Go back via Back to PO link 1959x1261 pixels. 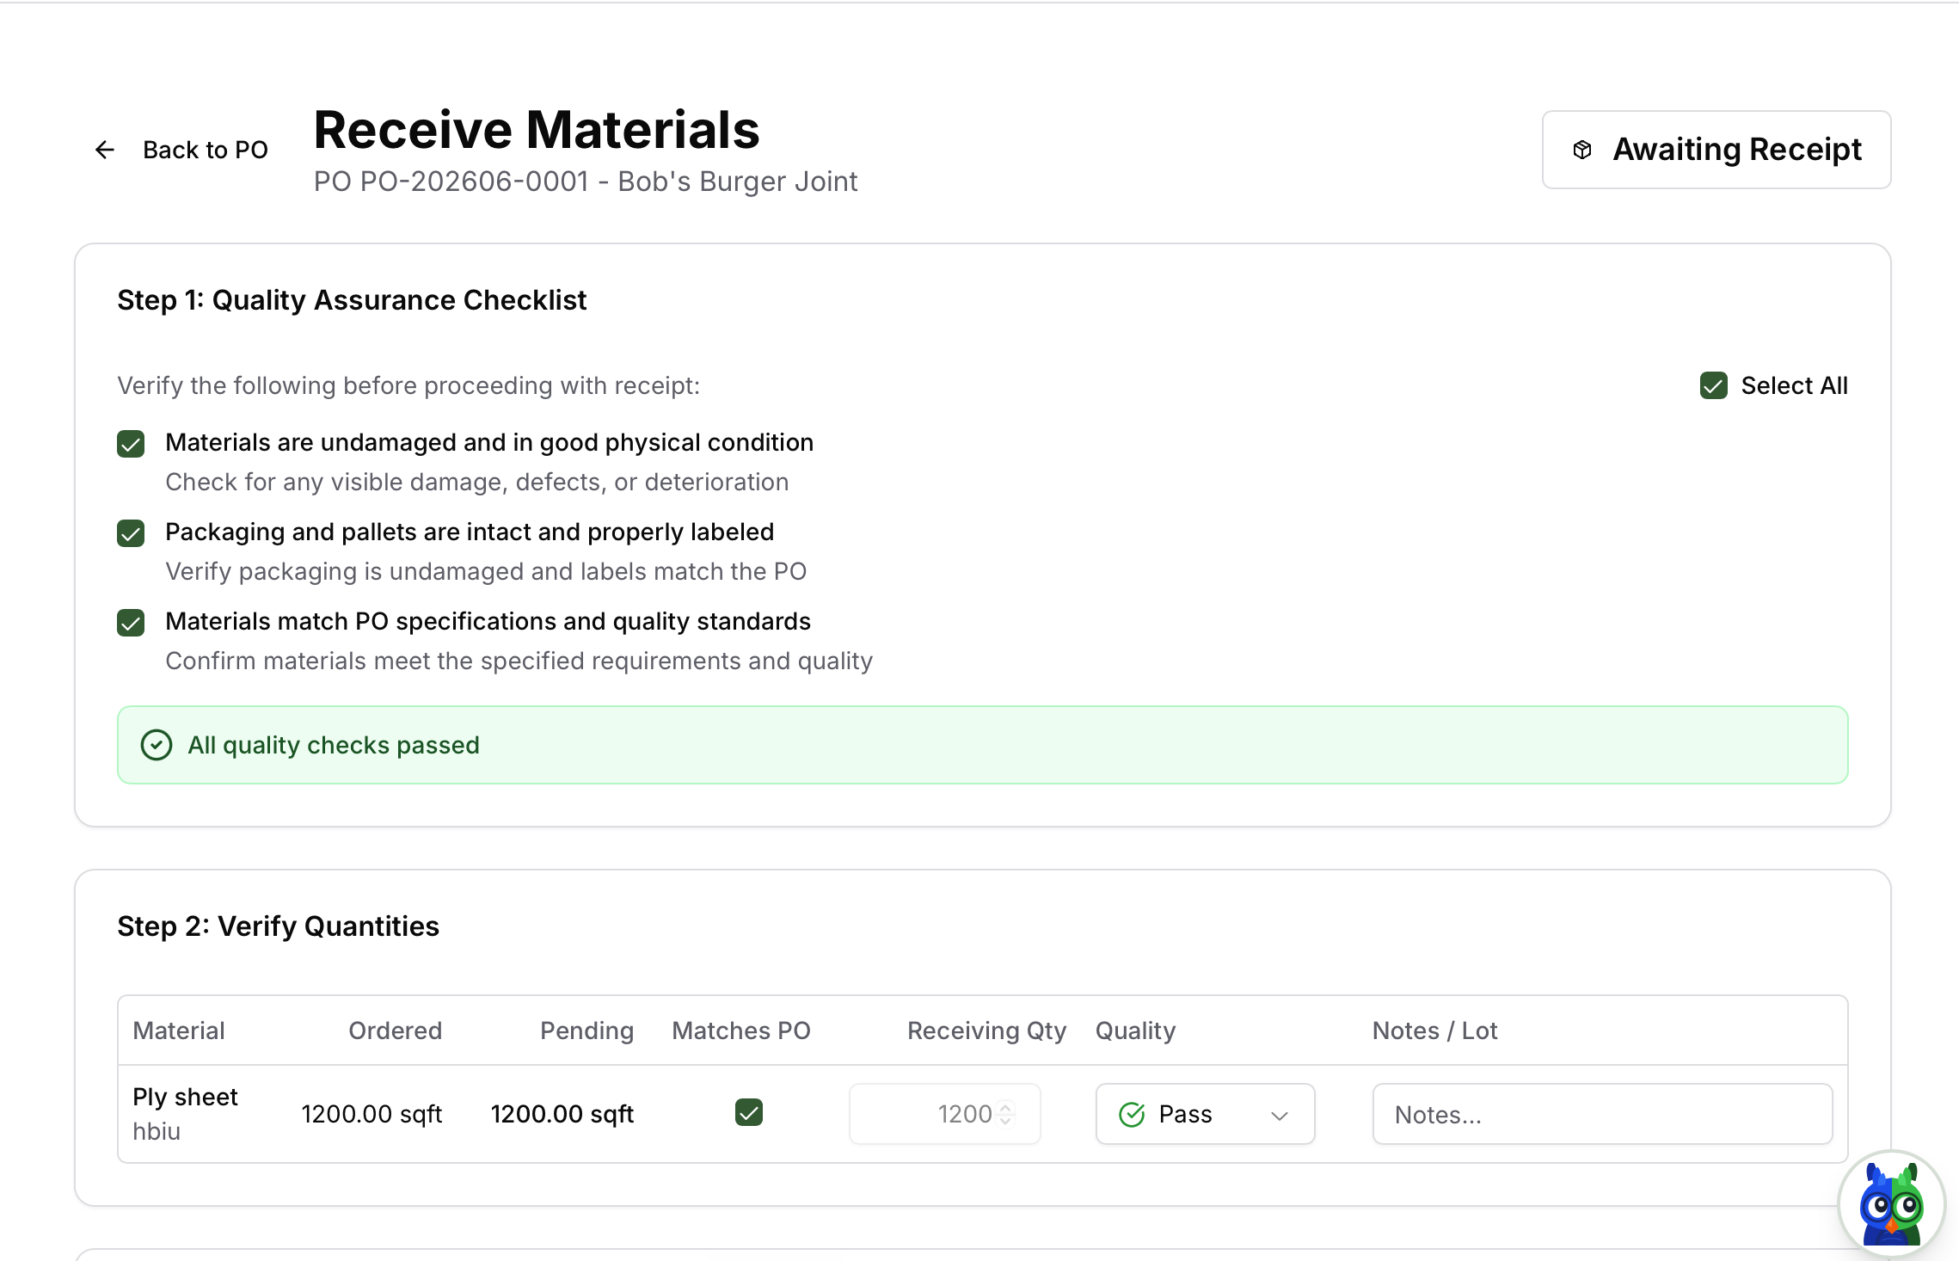coord(181,150)
